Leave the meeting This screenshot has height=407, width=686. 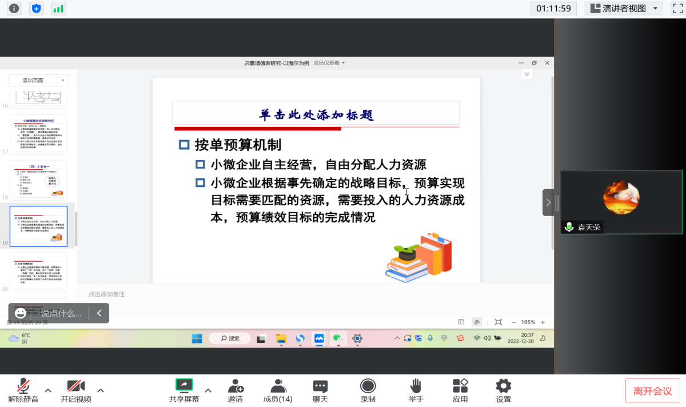tap(652, 391)
